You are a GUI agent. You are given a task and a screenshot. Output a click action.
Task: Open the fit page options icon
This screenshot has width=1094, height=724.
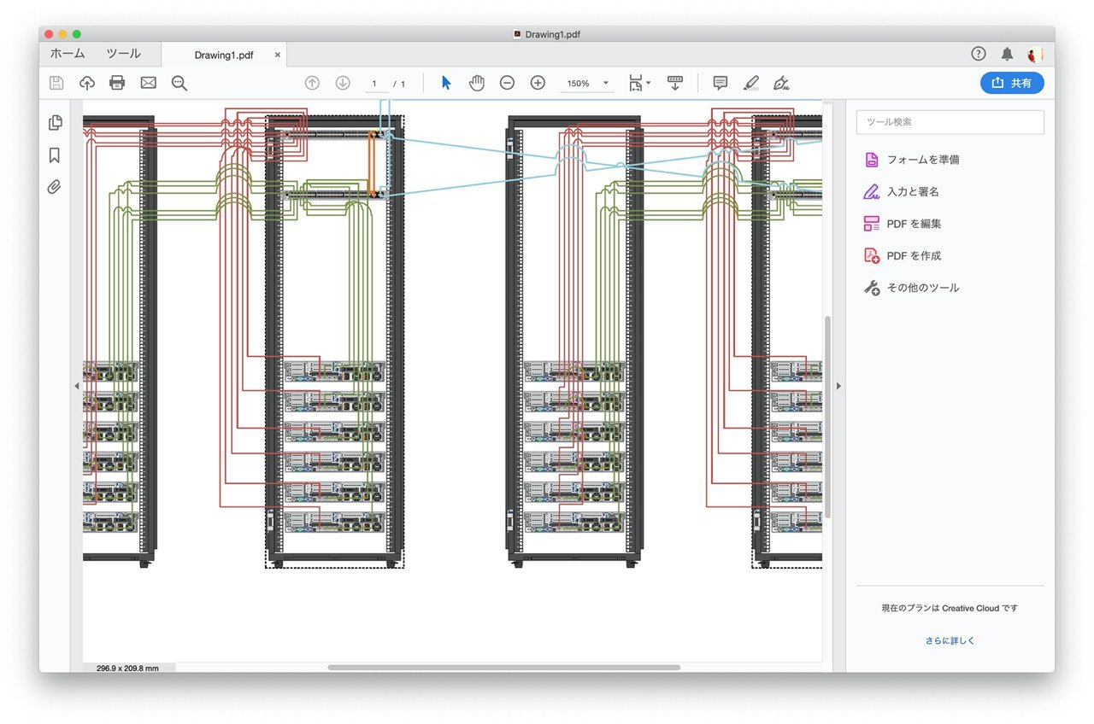tap(639, 83)
